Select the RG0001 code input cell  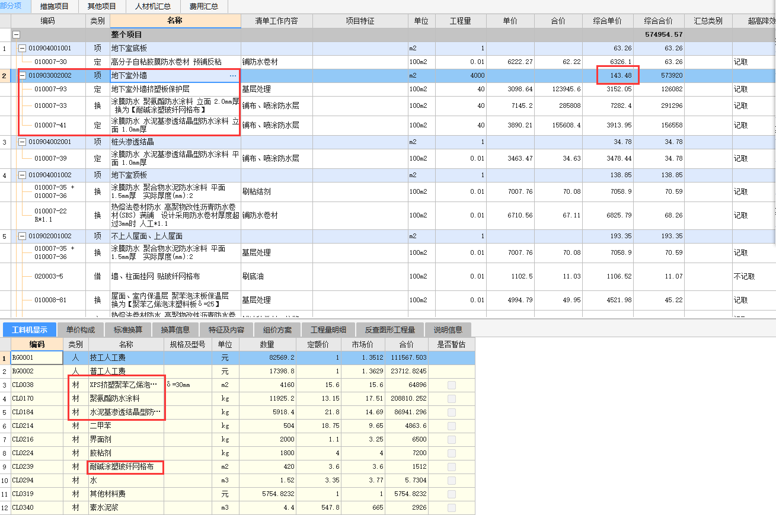pos(37,358)
